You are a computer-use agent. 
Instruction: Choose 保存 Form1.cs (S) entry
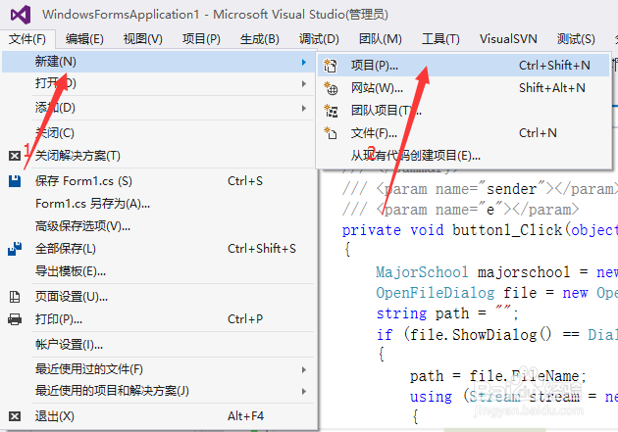[x=158, y=181]
